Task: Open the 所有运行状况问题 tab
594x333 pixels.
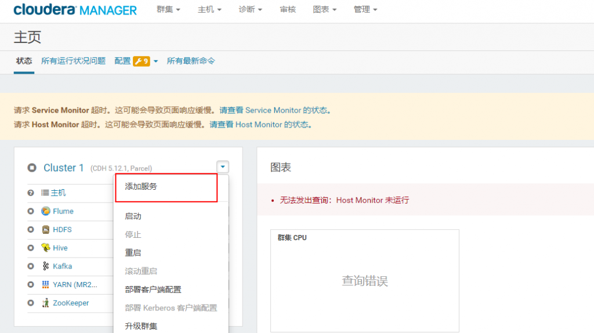Action: tap(73, 61)
